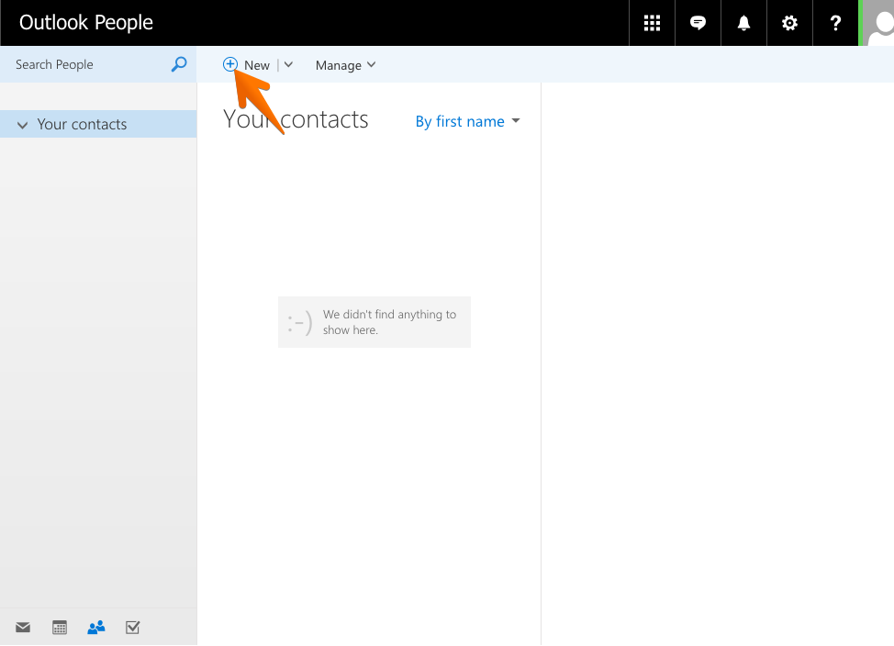This screenshot has height=646, width=894.
Task: Focus the Search People field
Action: tap(87, 64)
